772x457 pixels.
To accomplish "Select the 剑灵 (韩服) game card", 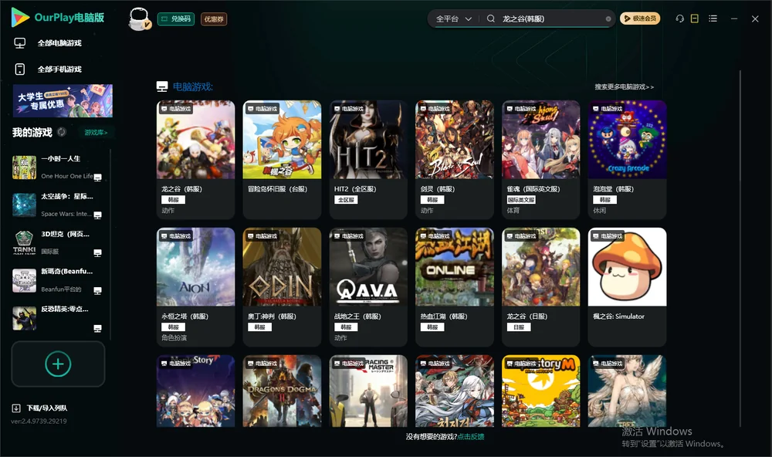I will [455, 160].
